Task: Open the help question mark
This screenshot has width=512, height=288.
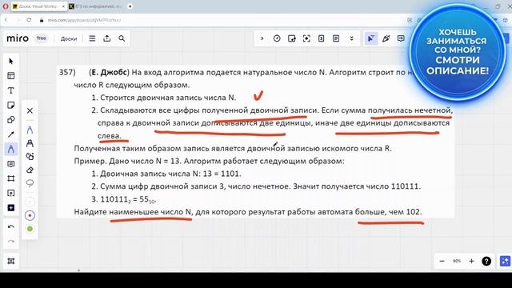Action: (486, 261)
